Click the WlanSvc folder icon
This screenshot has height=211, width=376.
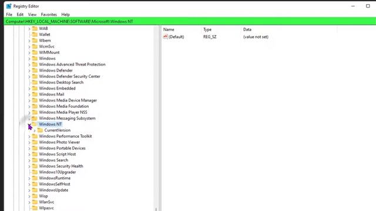35,202
